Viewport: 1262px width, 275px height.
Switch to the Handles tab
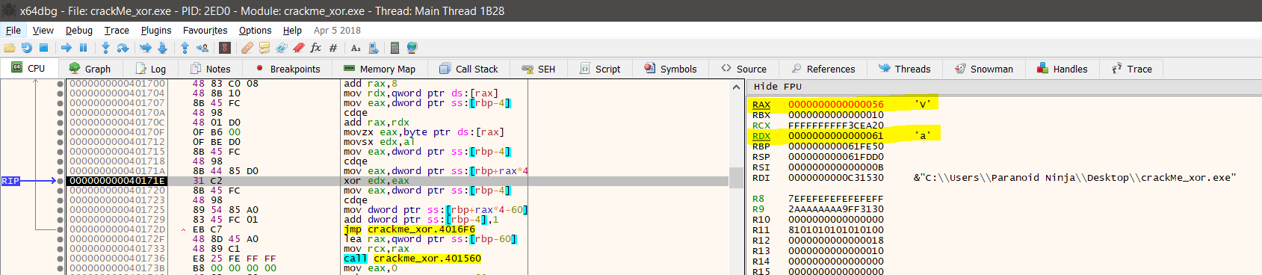(x=1063, y=69)
